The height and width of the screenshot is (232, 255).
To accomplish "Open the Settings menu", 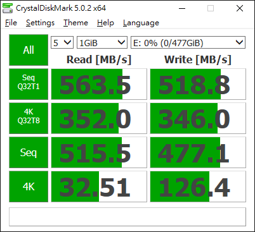I will [x=40, y=23].
